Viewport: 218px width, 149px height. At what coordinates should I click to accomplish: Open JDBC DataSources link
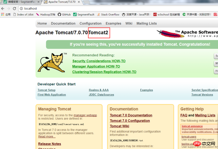pyautogui.click(x=101, y=95)
